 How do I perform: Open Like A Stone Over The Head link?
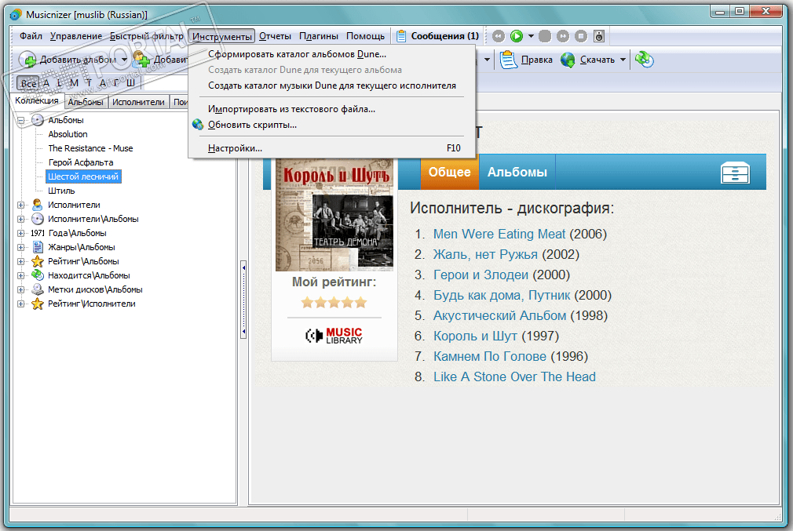tap(514, 377)
